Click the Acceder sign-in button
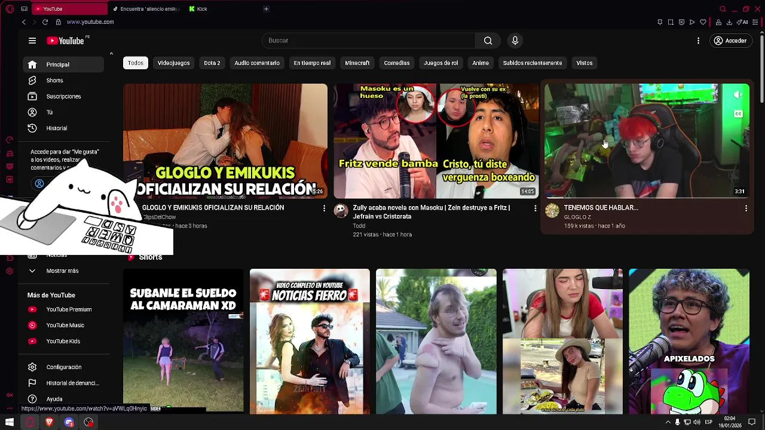The height and width of the screenshot is (430, 765). click(x=730, y=41)
